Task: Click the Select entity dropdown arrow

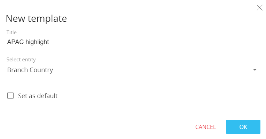Action: [255, 70]
